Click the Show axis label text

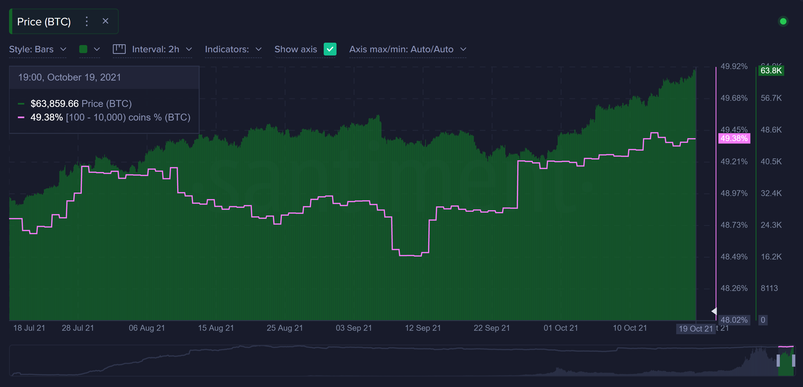point(295,49)
